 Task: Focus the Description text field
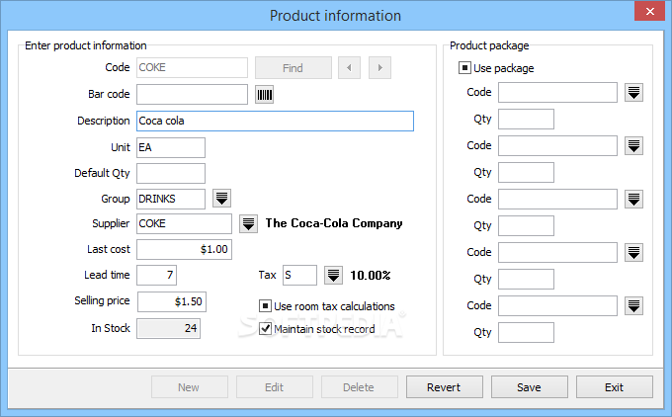click(x=275, y=121)
